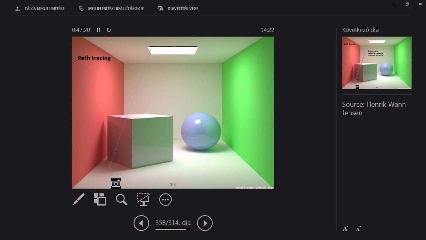Image resolution: width=426 pixels, height=240 pixels.
Task: Open the see-all-slides view
Action: [100, 199]
